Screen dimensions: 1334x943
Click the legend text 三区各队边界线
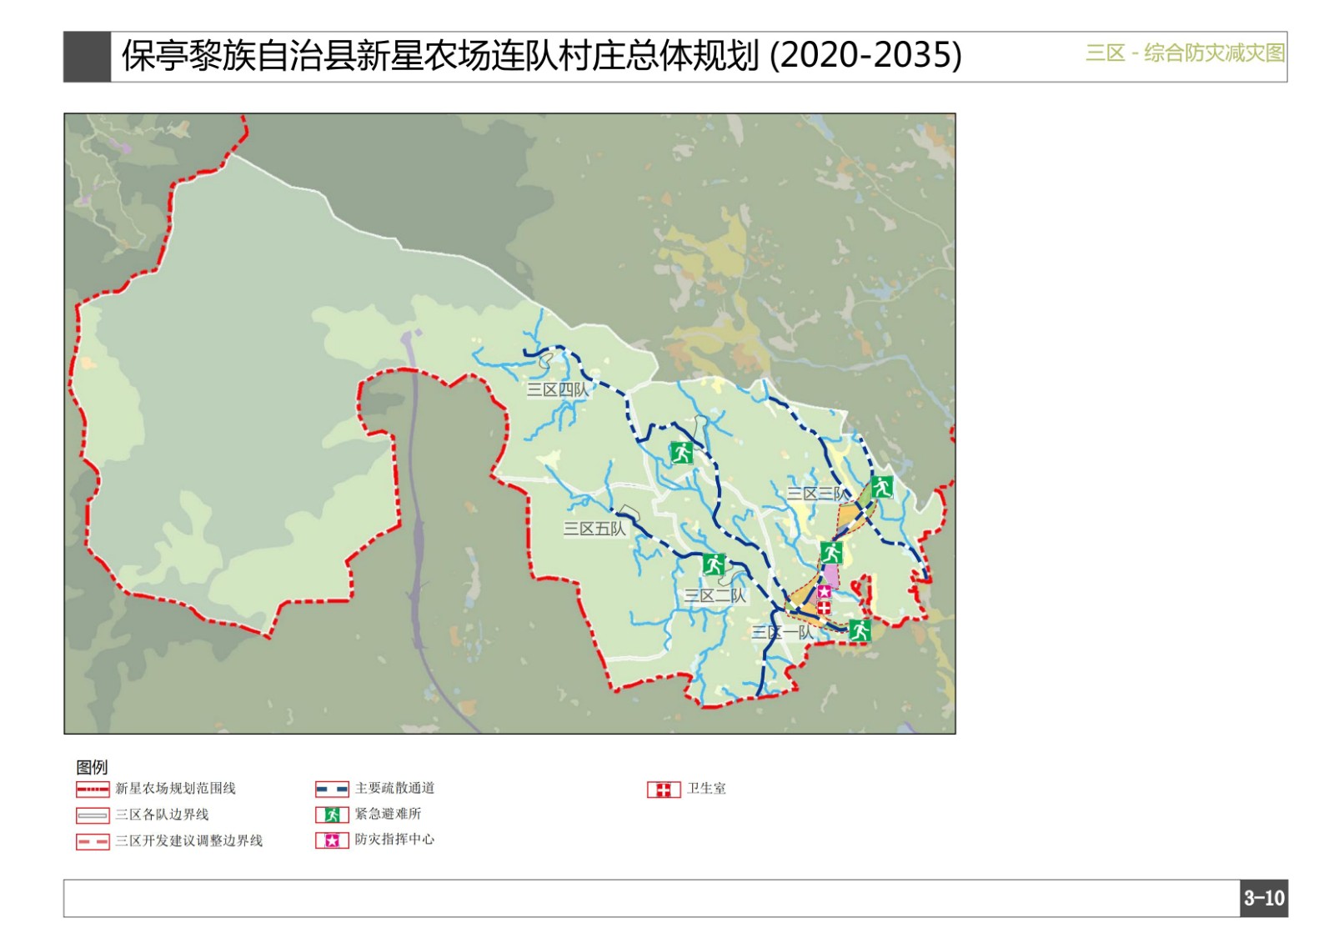tap(163, 815)
